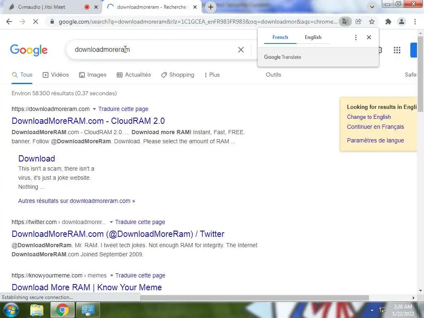Viewport: 424px width, 318px height.
Task: Expand the arrow next to twitter.com URL
Action: 111,222
